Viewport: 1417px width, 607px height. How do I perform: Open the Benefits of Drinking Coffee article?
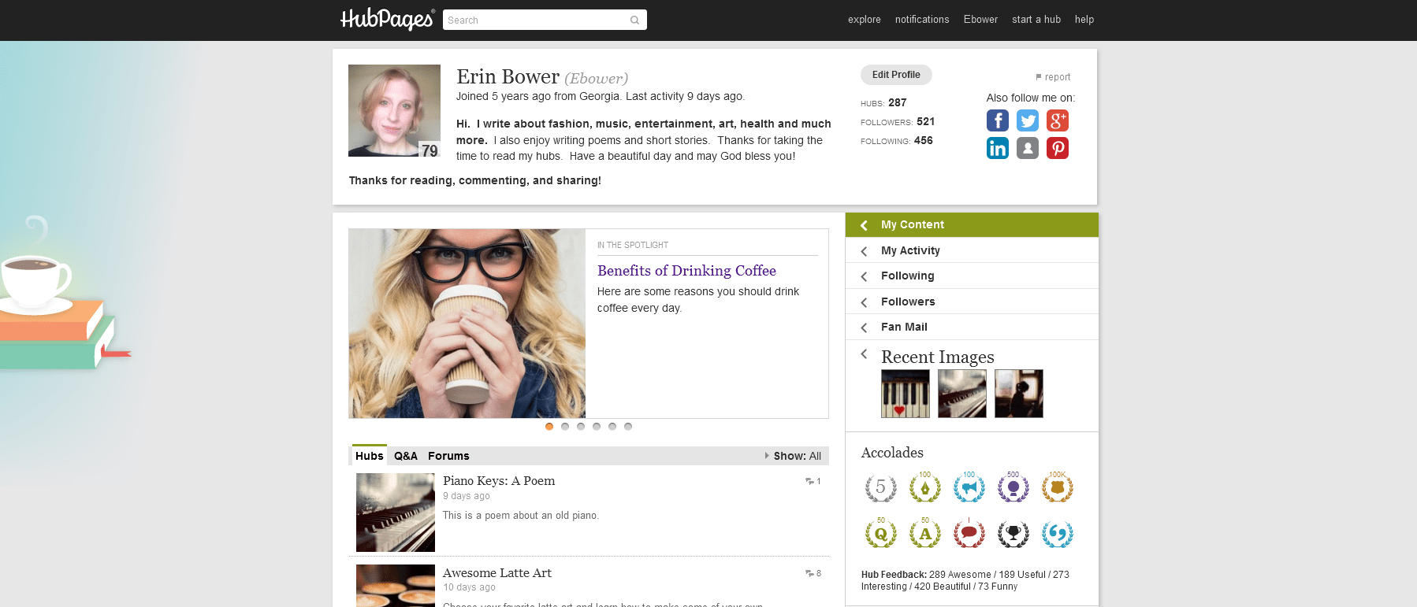686,271
